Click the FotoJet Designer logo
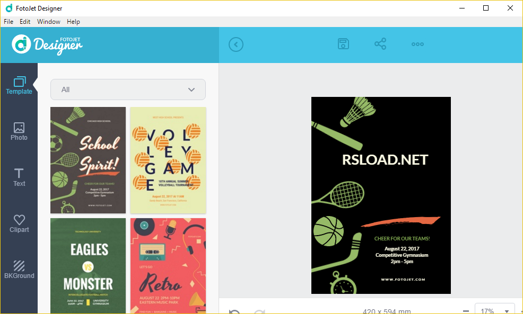523x314 pixels. [x=48, y=44]
